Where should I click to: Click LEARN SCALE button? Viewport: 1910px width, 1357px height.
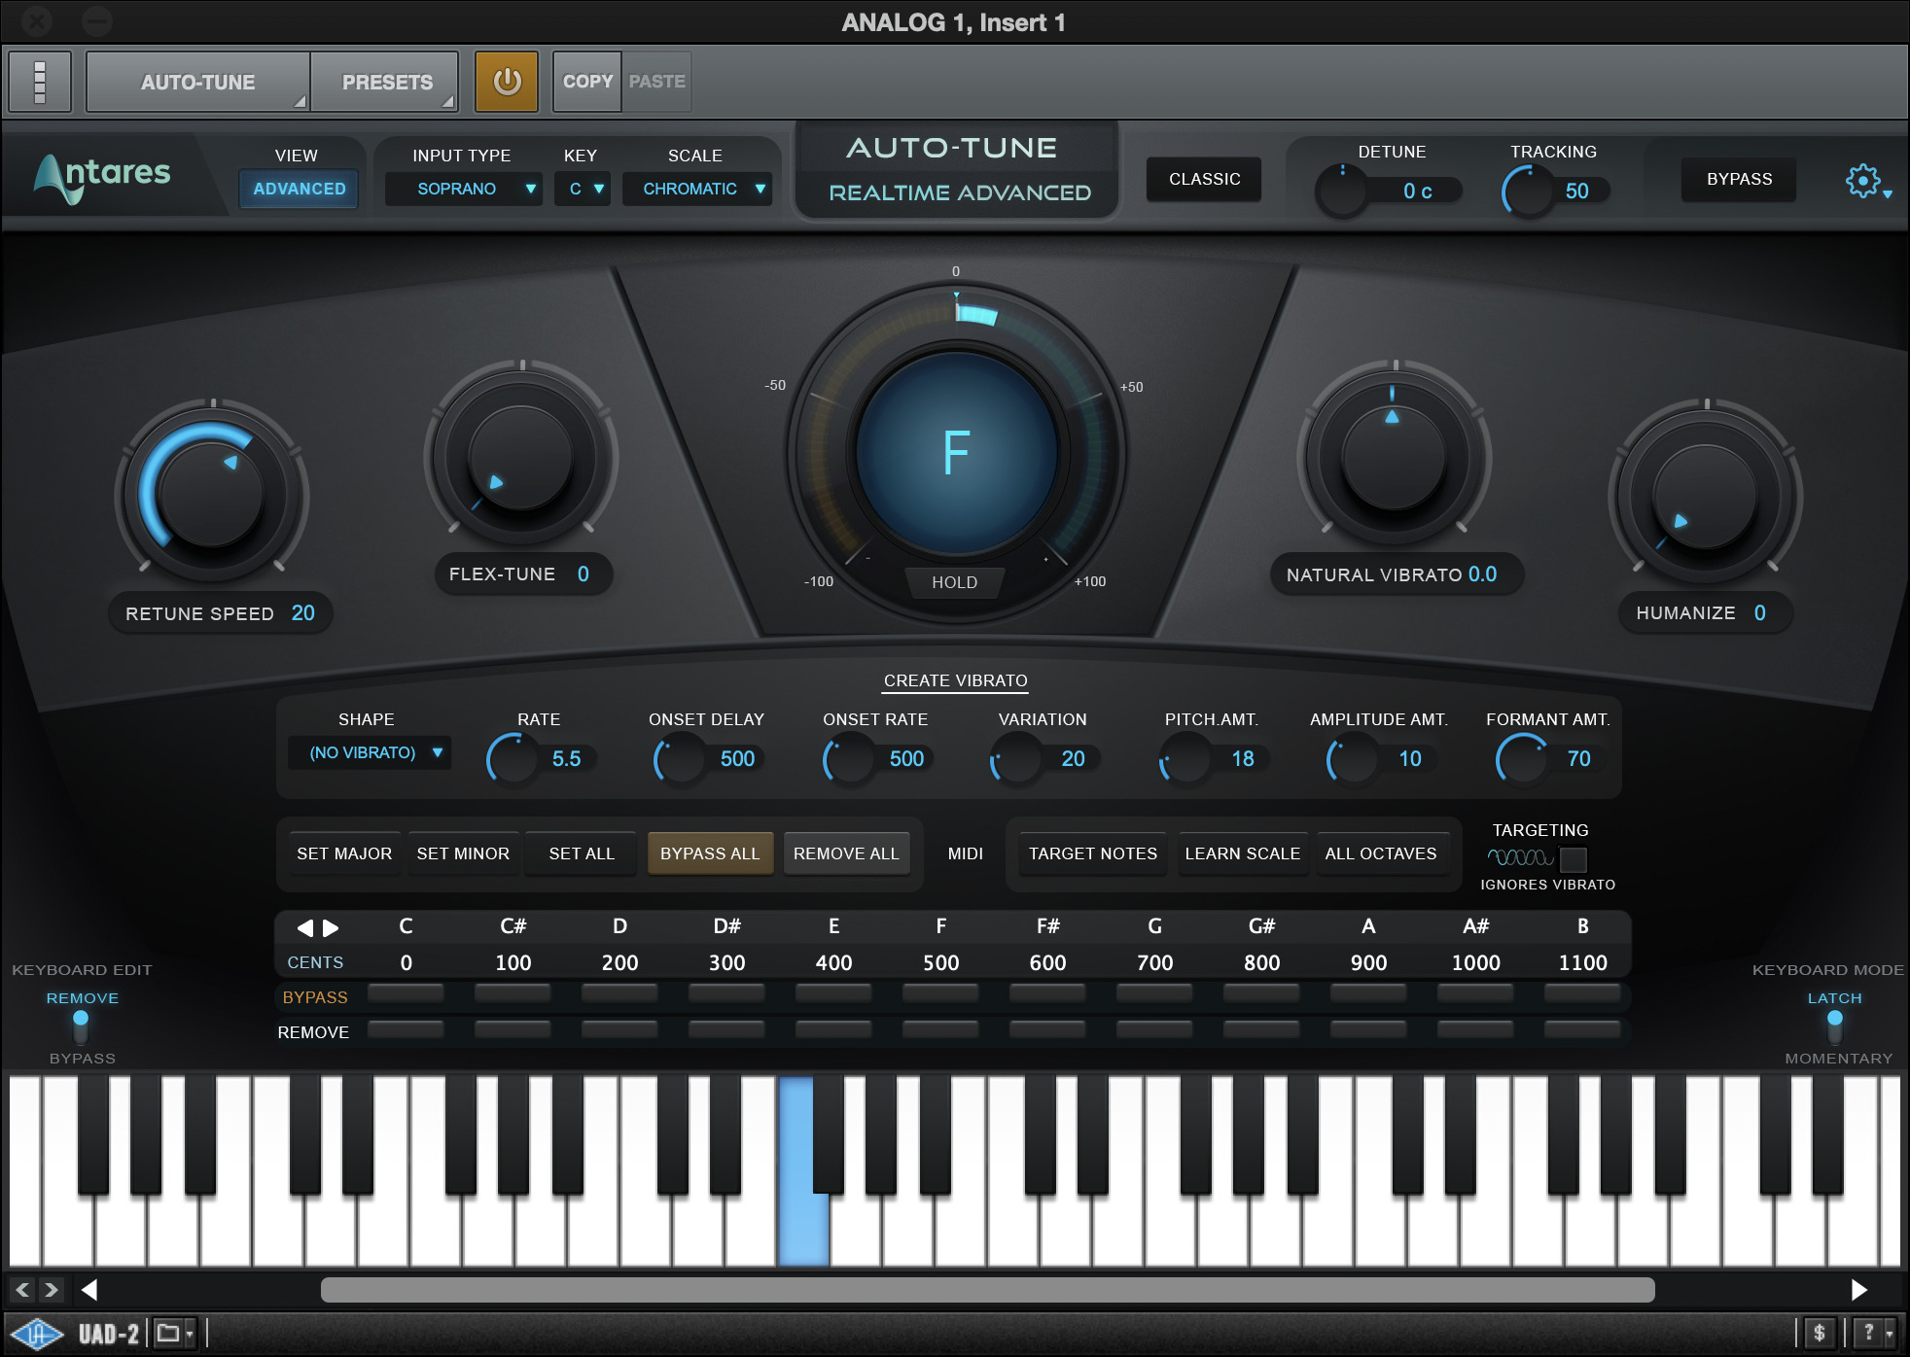[x=1242, y=853]
